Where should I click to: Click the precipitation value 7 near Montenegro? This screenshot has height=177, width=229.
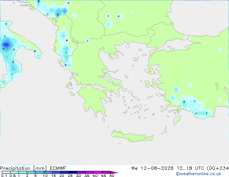coord(58,15)
